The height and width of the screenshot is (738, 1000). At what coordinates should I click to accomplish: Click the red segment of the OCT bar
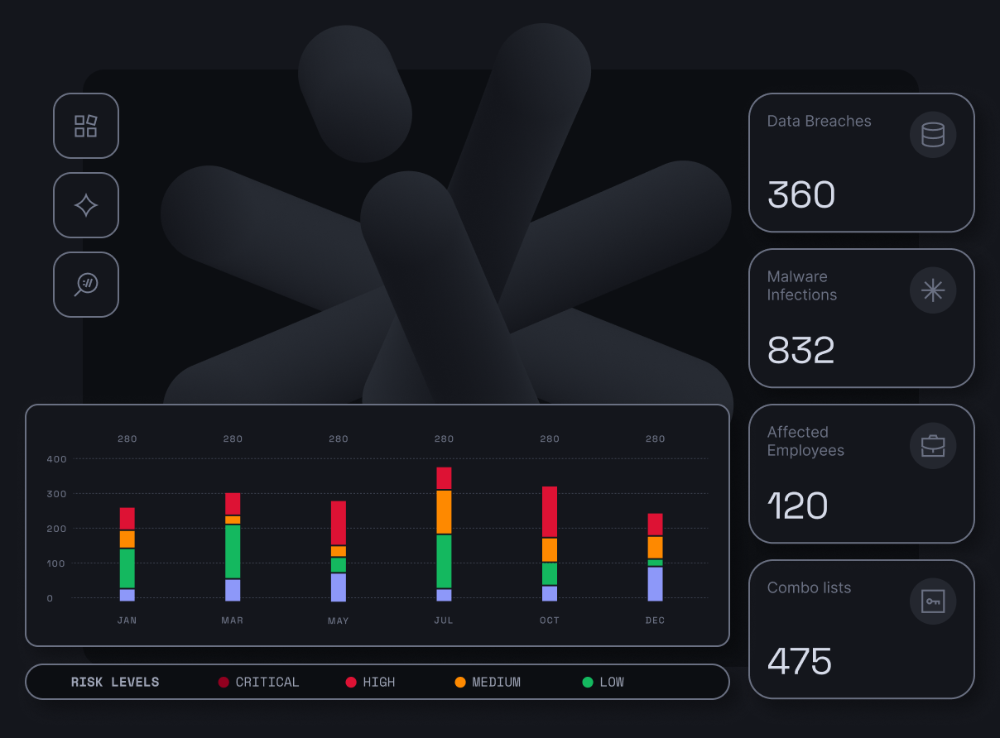coord(550,511)
